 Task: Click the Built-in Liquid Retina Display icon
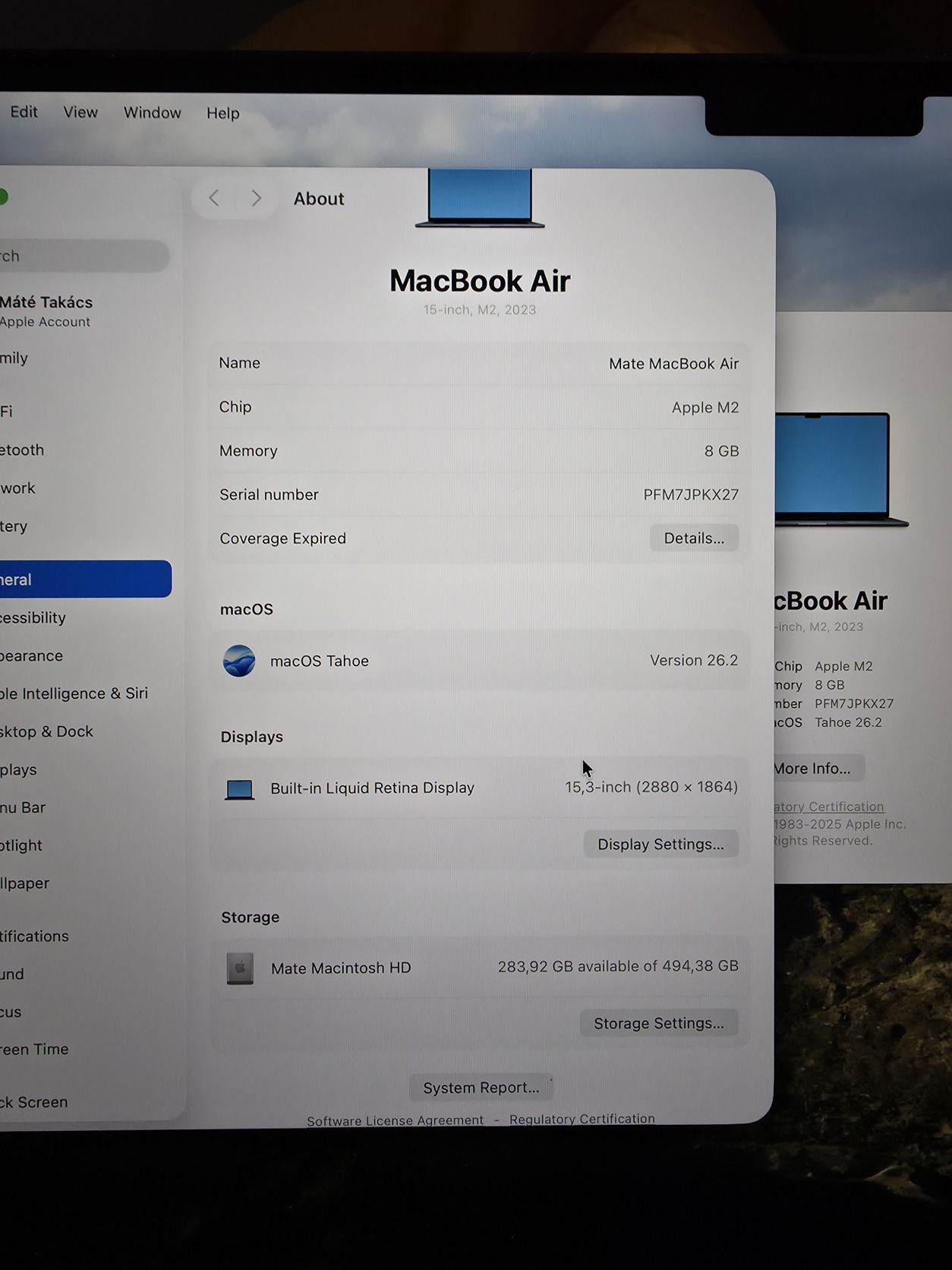tap(240, 789)
